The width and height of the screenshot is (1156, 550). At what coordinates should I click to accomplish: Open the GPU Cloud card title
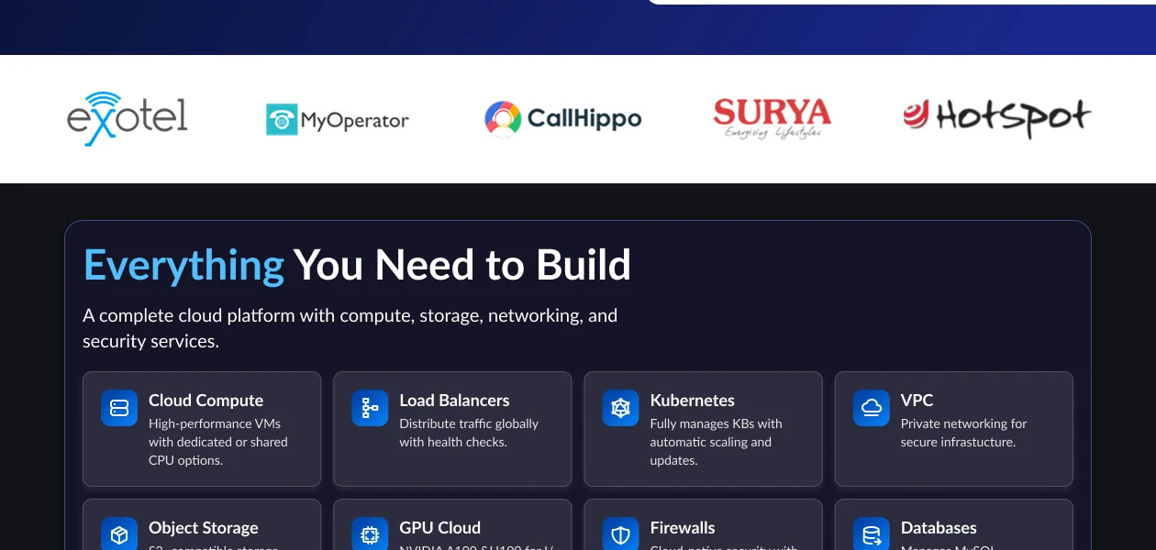coord(439,528)
